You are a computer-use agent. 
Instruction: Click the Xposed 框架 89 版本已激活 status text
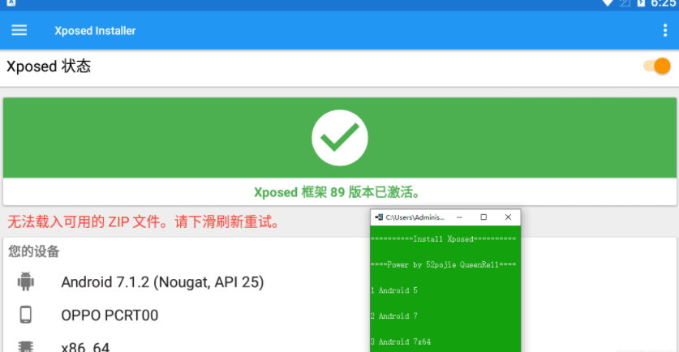(339, 193)
